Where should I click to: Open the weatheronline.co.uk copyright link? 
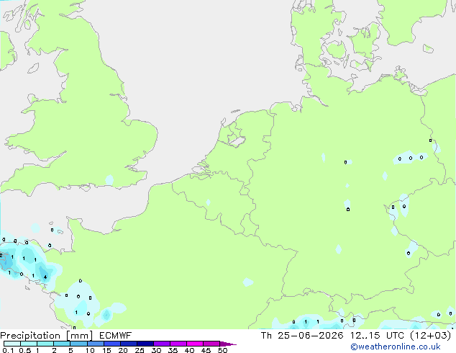pos(395,347)
